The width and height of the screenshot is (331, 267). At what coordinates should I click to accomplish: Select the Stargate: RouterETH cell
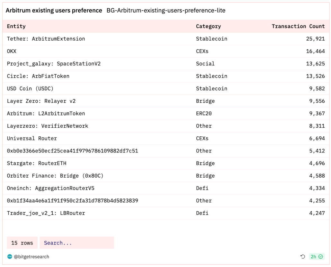[37, 163]
